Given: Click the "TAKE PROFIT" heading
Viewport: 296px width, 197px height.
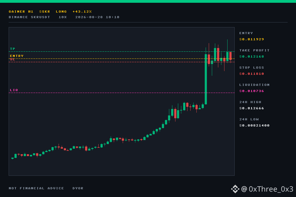Looking at the screenshot, I should pos(254,50).
